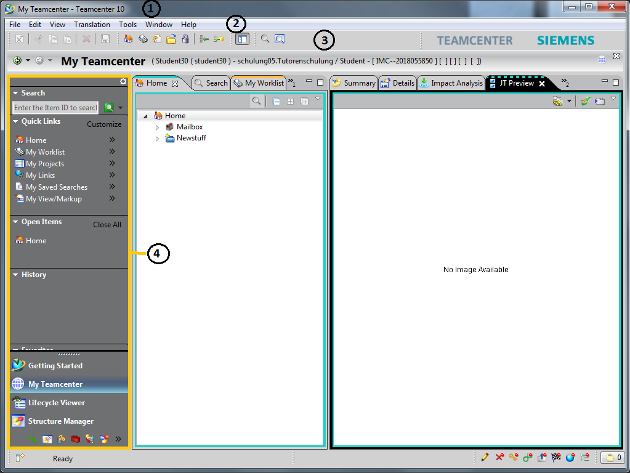Click the magnifier search icon in top toolbar
This screenshot has height=473, width=630.
265,39
